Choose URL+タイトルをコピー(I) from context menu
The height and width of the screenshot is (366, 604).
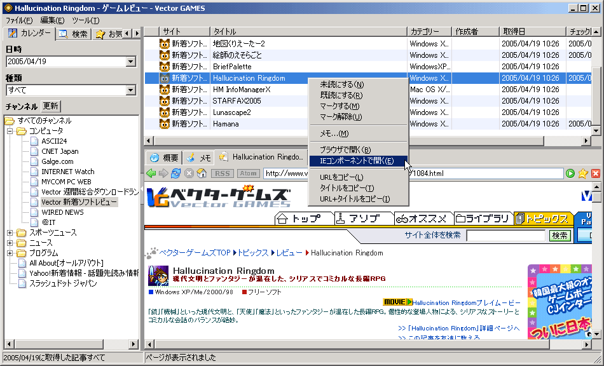[359, 199]
